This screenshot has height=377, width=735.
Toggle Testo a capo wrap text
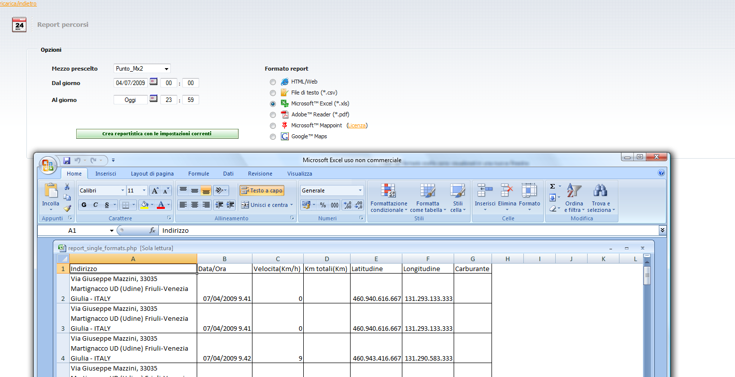click(262, 190)
